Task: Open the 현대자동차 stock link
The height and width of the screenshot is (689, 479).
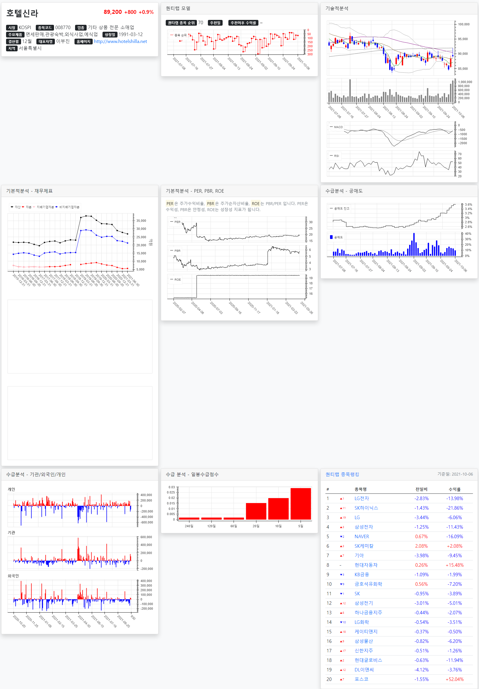Action: pos(366,565)
